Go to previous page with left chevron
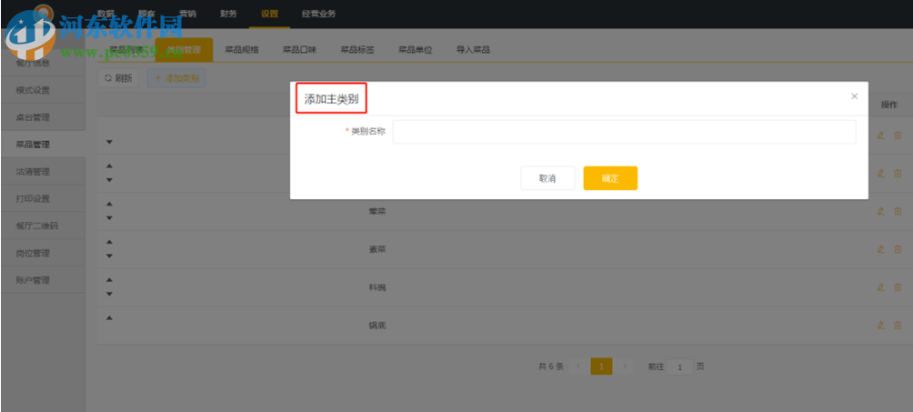Viewport: 913px width, 412px height. [578, 367]
